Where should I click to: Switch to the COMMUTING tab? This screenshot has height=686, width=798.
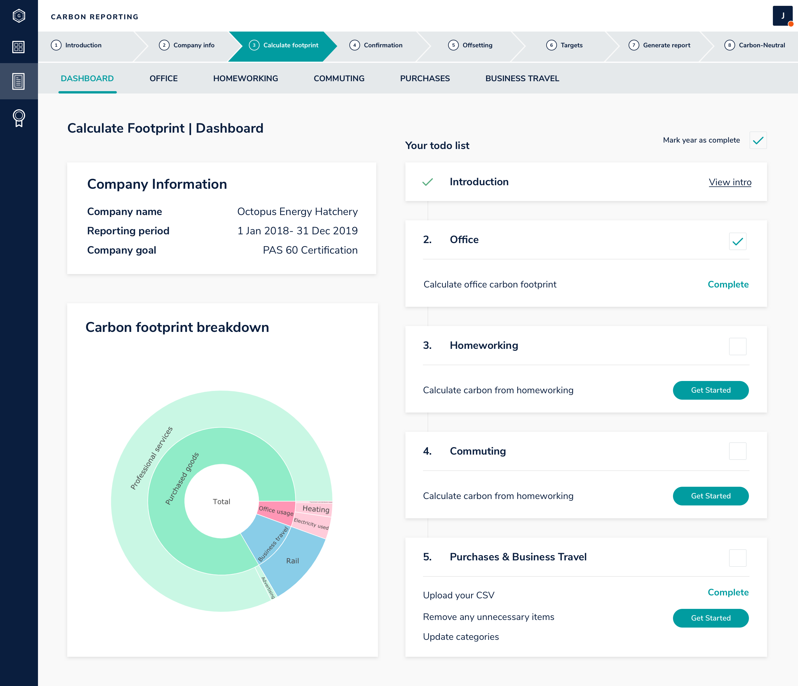(339, 79)
